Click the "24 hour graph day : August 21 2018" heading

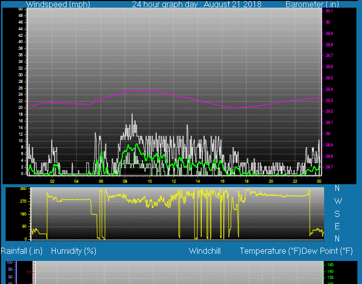197,4
